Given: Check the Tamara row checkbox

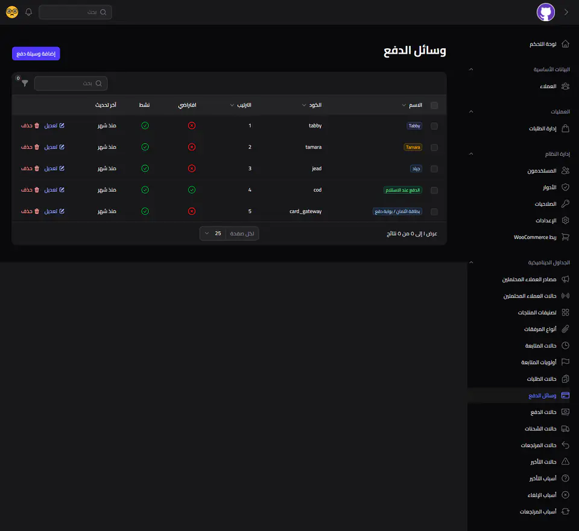Looking at the screenshot, I should tap(434, 147).
